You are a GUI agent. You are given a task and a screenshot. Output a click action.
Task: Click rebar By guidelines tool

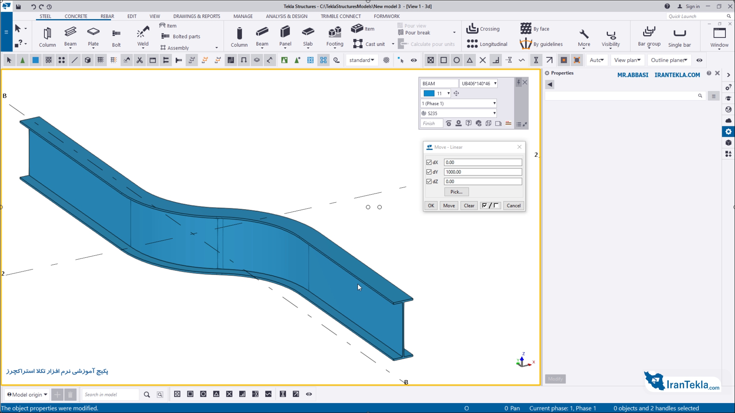pos(541,44)
